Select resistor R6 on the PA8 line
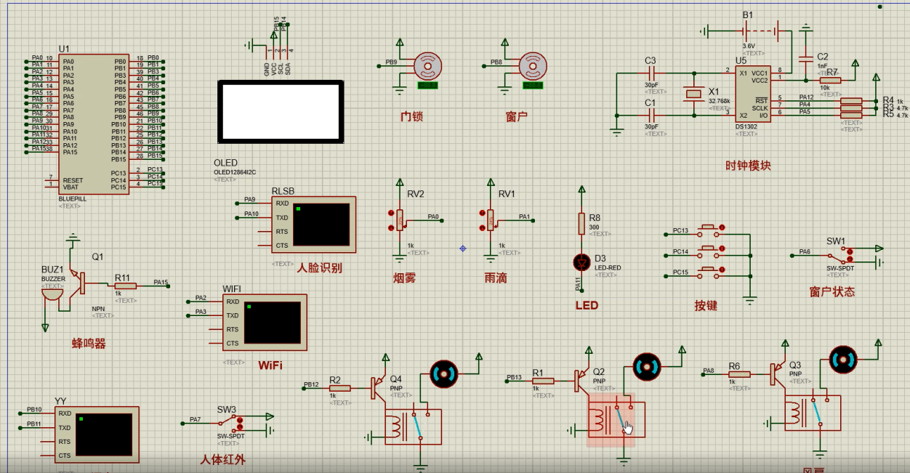Screen dimensions: 910x473 pos(739,374)
